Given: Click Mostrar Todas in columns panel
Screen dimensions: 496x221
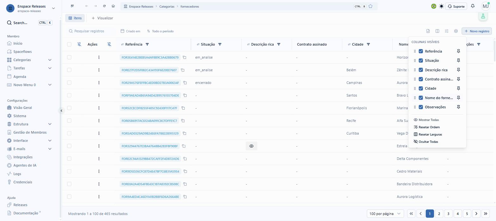Looking at the screenshot, I should pyautogui.click(x=426, y=120).
